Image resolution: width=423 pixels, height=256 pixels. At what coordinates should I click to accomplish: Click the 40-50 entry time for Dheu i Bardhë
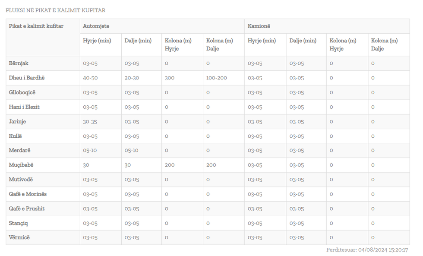(x=90, y=78)
